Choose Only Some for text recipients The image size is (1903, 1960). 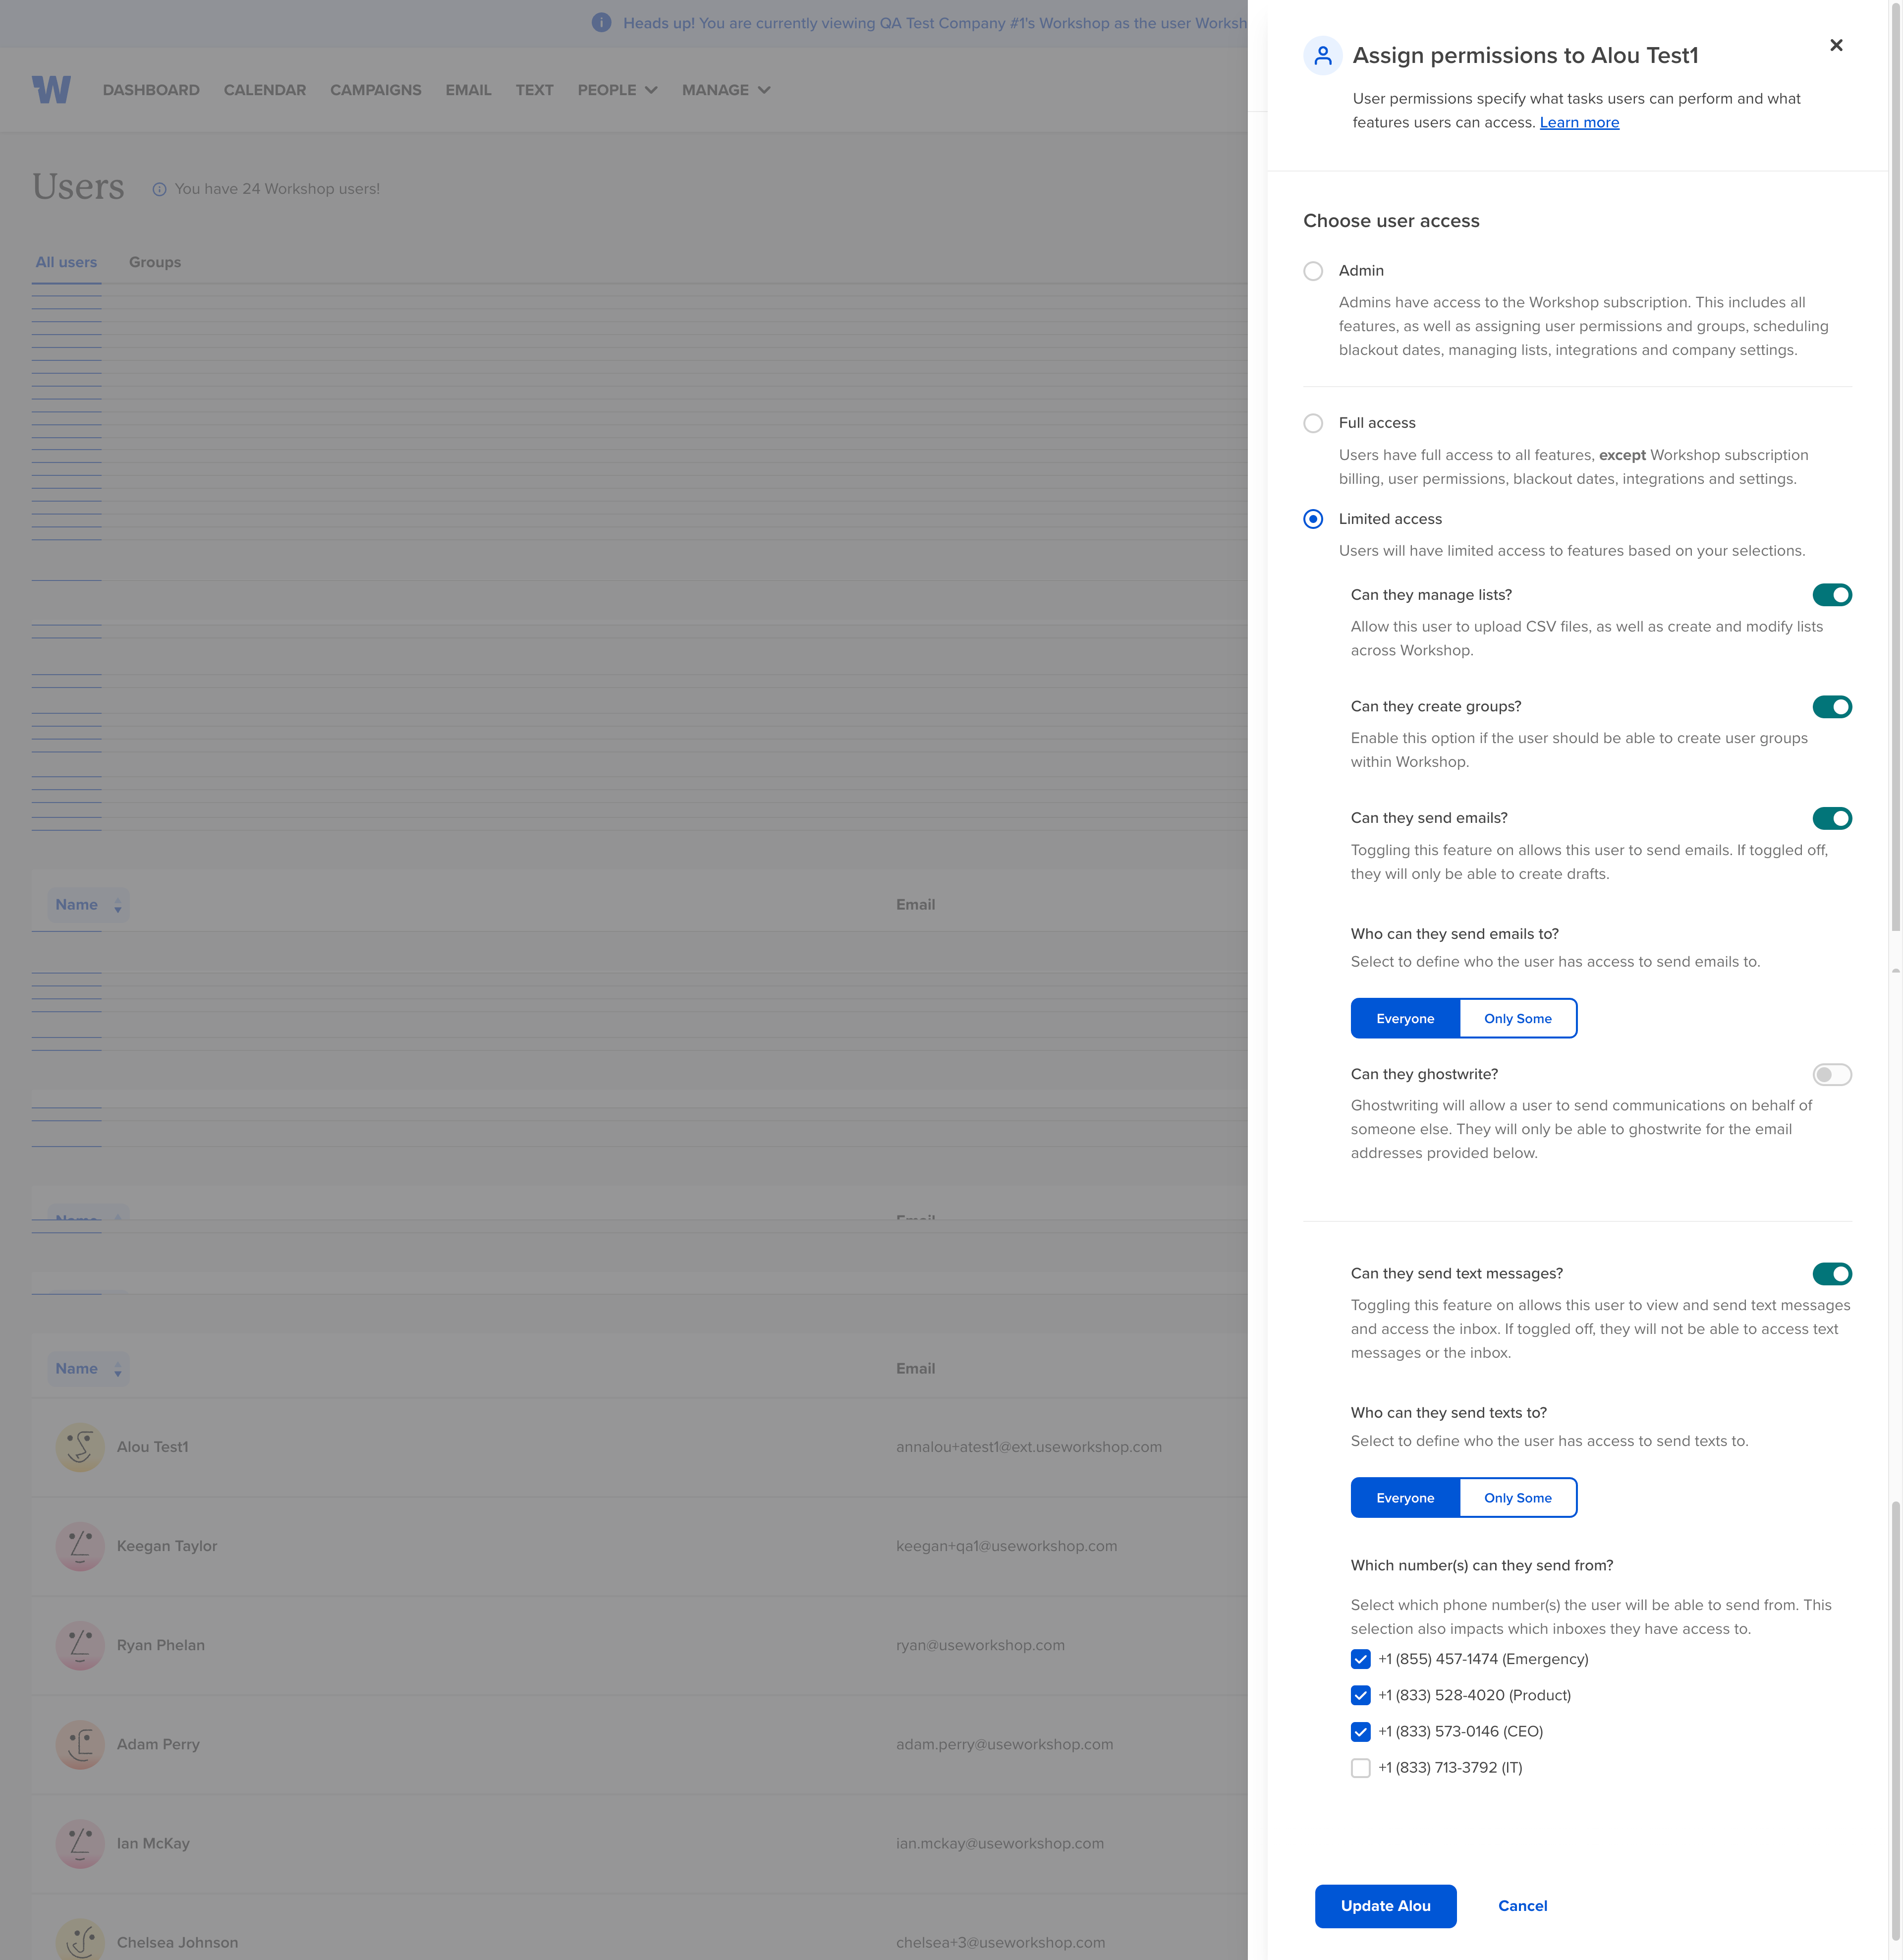[1518, 1497]
